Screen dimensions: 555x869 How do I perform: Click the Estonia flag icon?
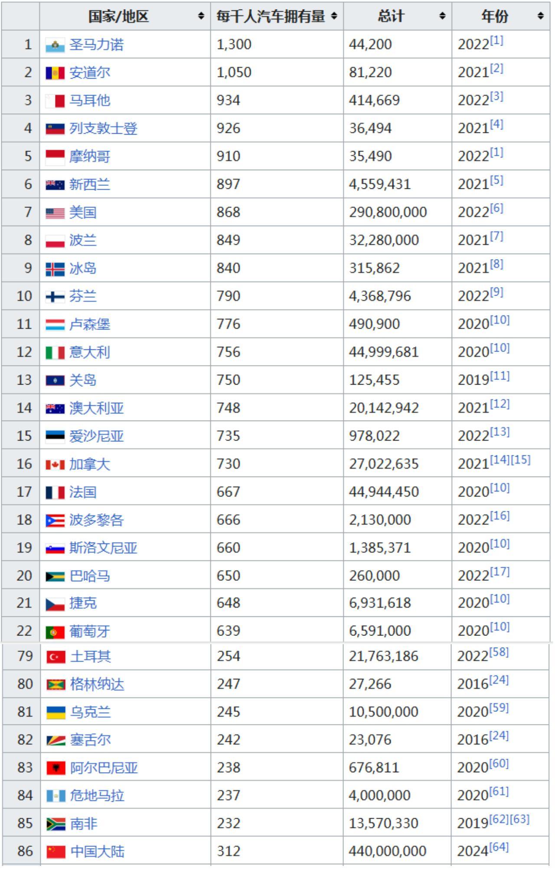55,437
